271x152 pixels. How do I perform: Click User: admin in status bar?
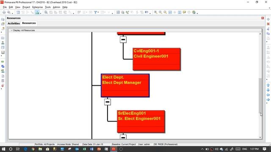pyautogui.click(x=144, y=144)
